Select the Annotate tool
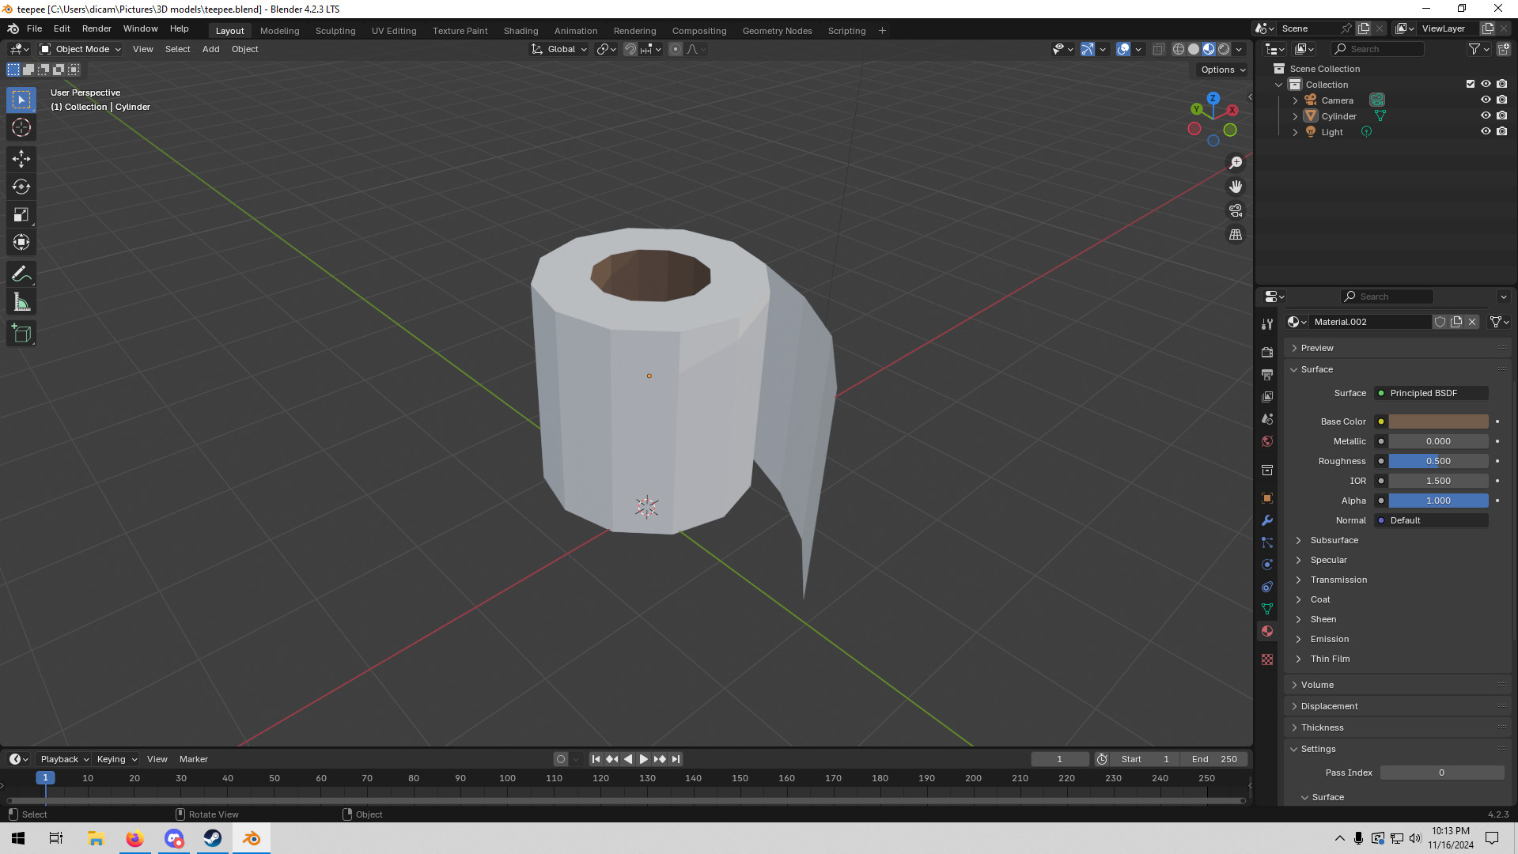Screen dimensions: 1518x854 21,274
